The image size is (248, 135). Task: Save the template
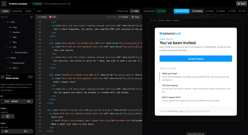241,4
